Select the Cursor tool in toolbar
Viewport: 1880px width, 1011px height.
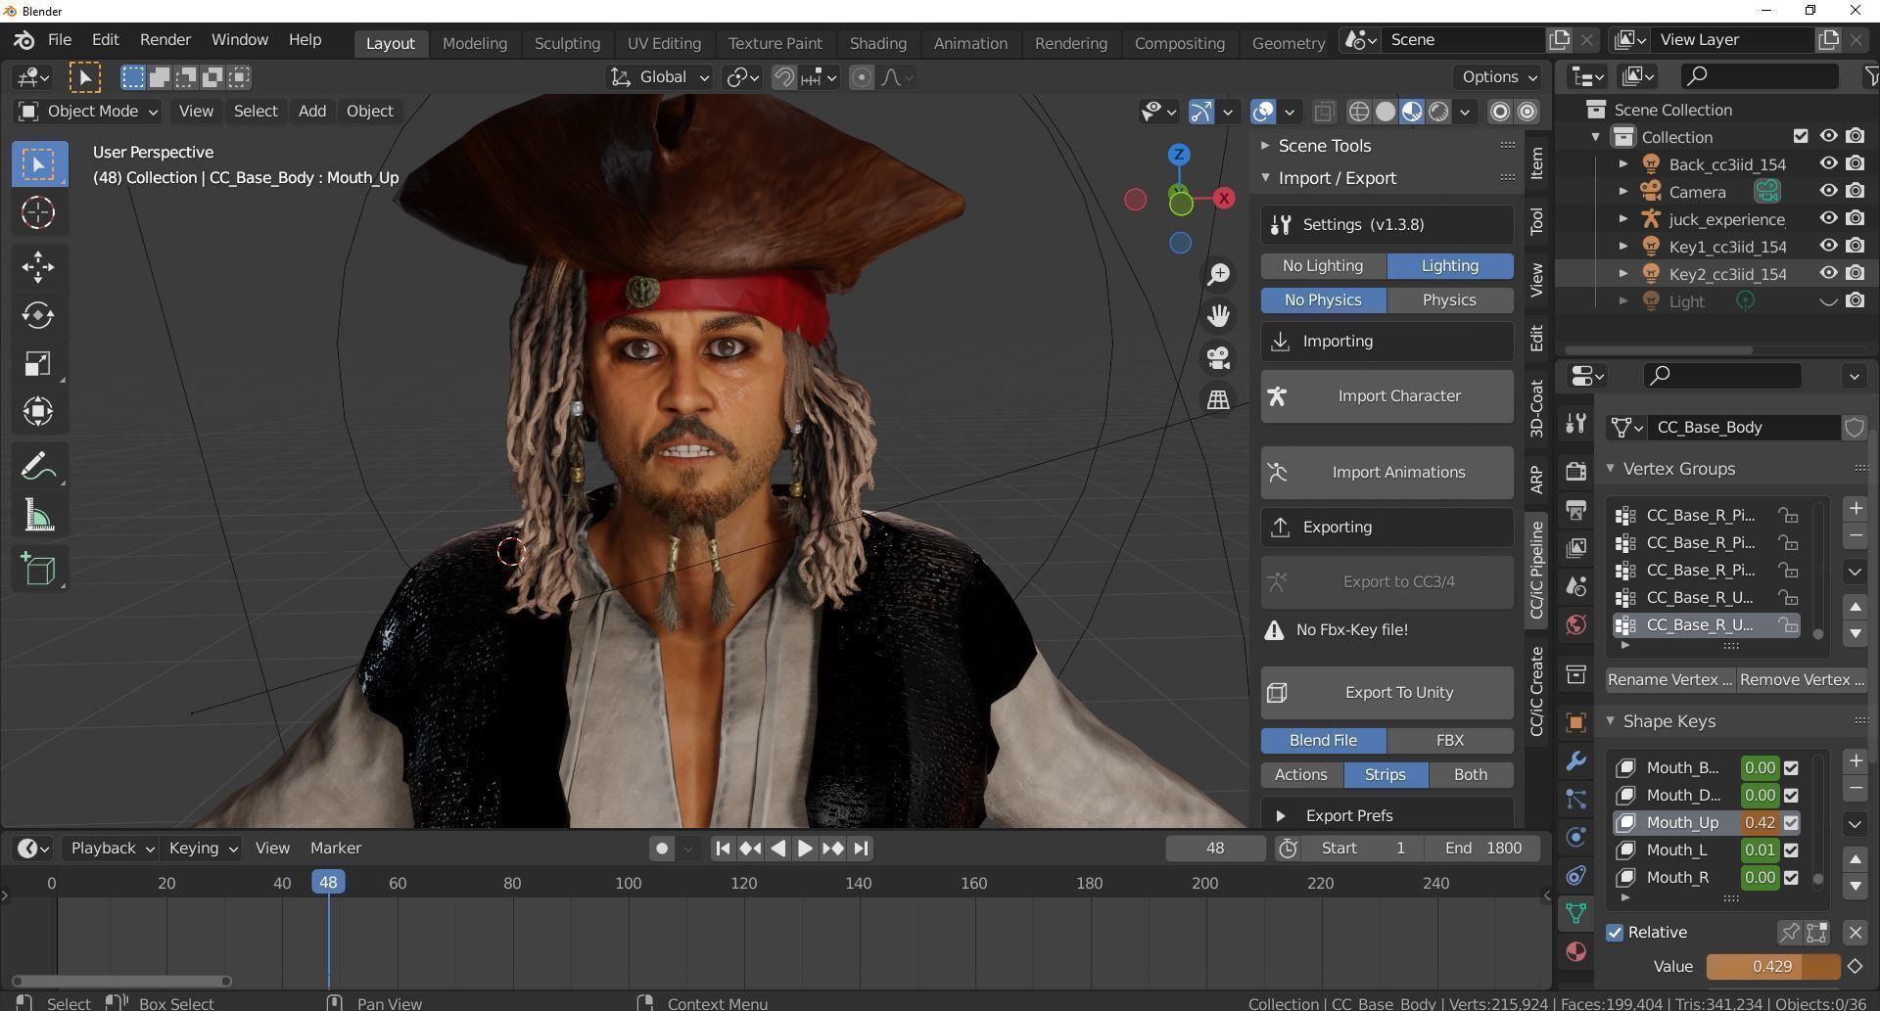tap(38, 212)
